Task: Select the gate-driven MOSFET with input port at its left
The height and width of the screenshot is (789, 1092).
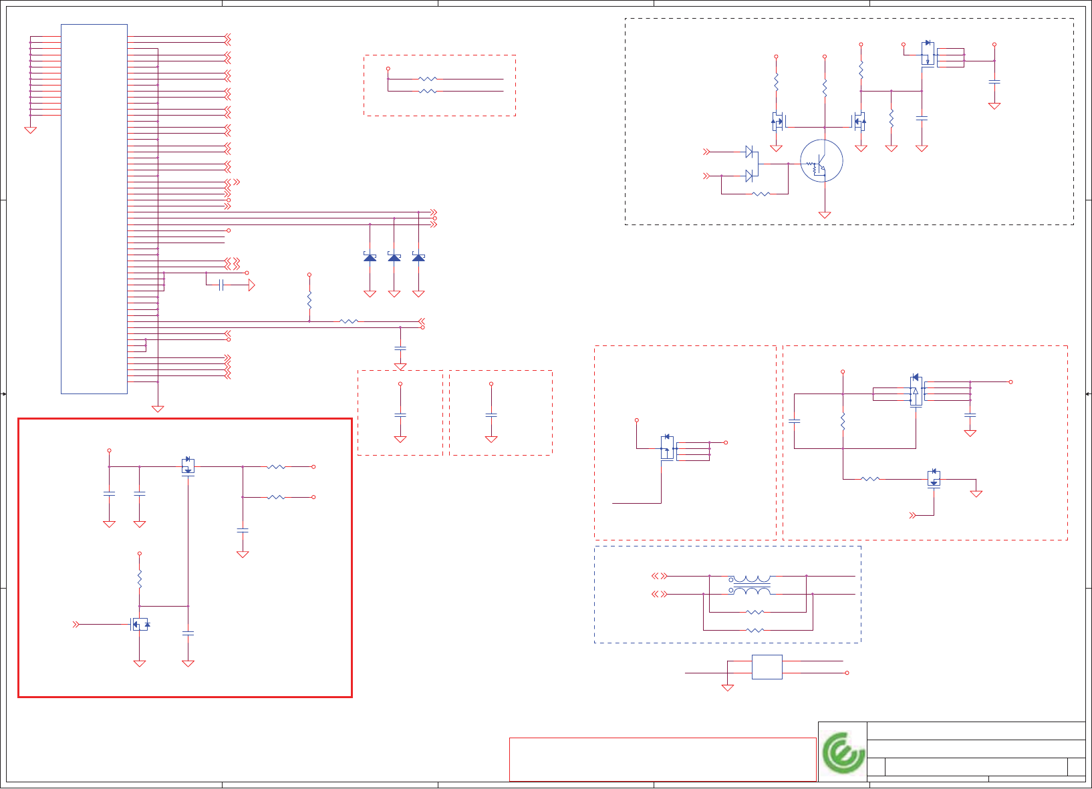Action: pyautogui.click(x=140, y=625)
